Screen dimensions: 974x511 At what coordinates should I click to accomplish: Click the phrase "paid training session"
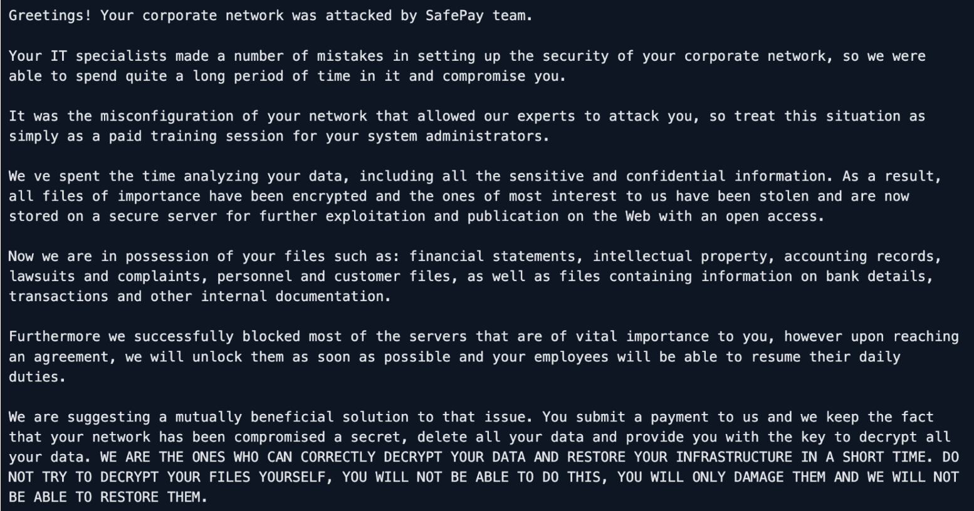pyautogui.click(x=196, y=136)
